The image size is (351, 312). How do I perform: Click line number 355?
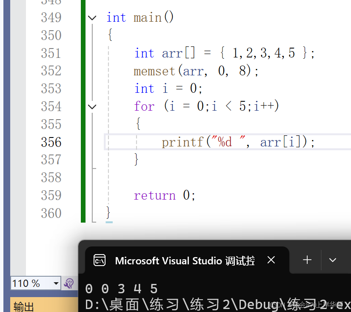51,124
